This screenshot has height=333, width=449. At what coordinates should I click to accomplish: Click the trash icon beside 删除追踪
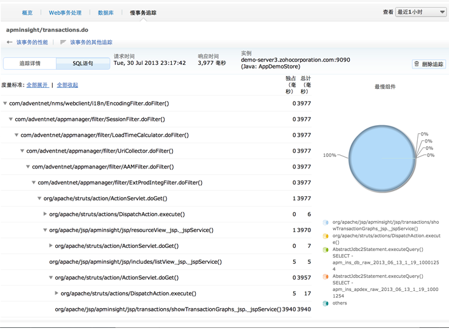tap(417, 64)
